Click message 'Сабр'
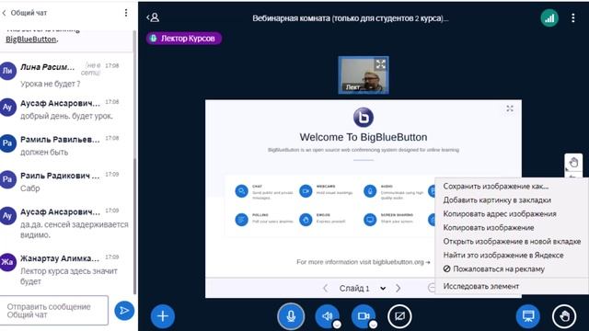Viewport: 589px width, 331px height. click(x=30, y=188)
